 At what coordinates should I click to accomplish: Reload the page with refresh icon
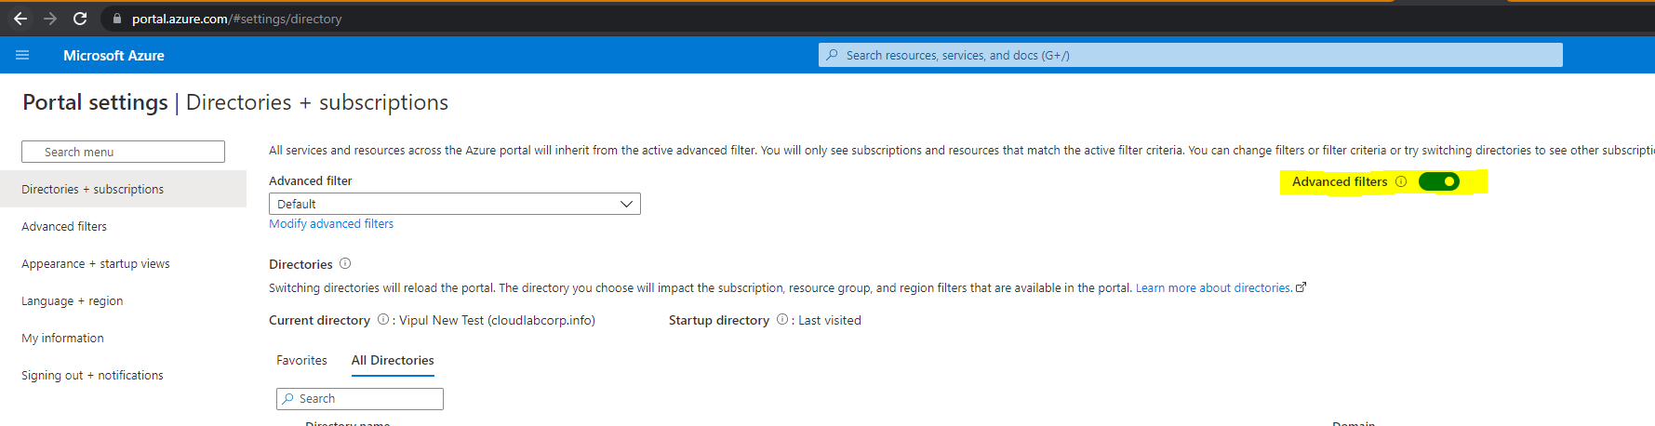(x=80, y=19)
